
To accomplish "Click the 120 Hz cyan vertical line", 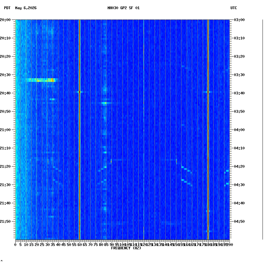I will coord(144,130).
